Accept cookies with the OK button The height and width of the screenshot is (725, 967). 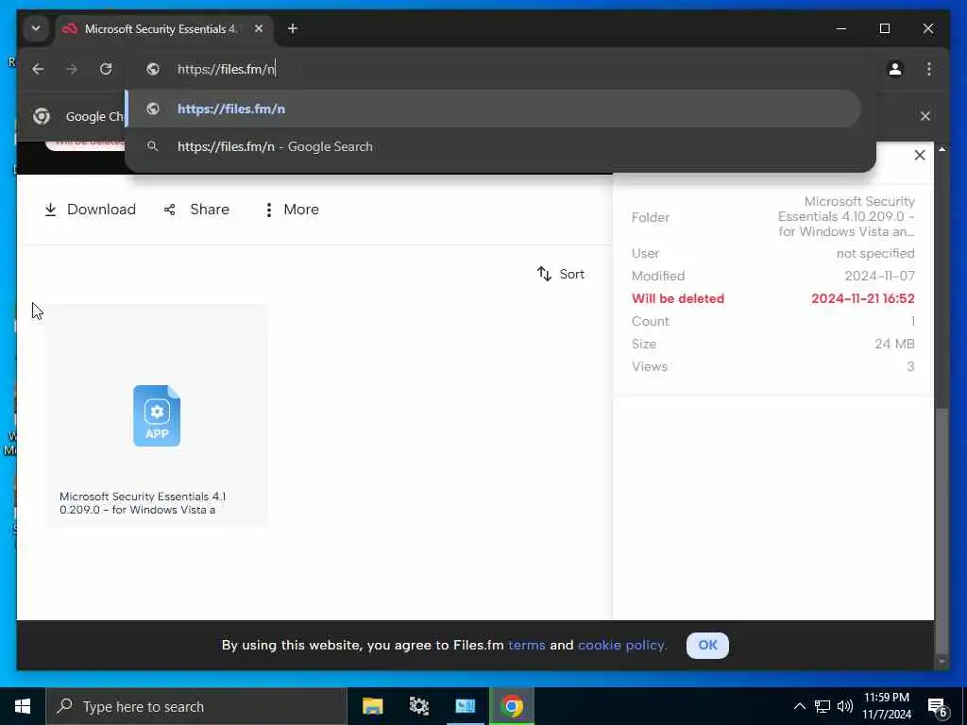(x=707, y=645)
